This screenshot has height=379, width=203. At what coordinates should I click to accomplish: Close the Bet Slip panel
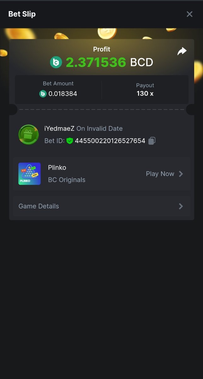point(189,14)
